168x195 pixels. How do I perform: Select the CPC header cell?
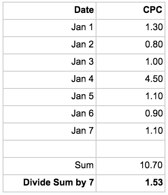point(131,11)
